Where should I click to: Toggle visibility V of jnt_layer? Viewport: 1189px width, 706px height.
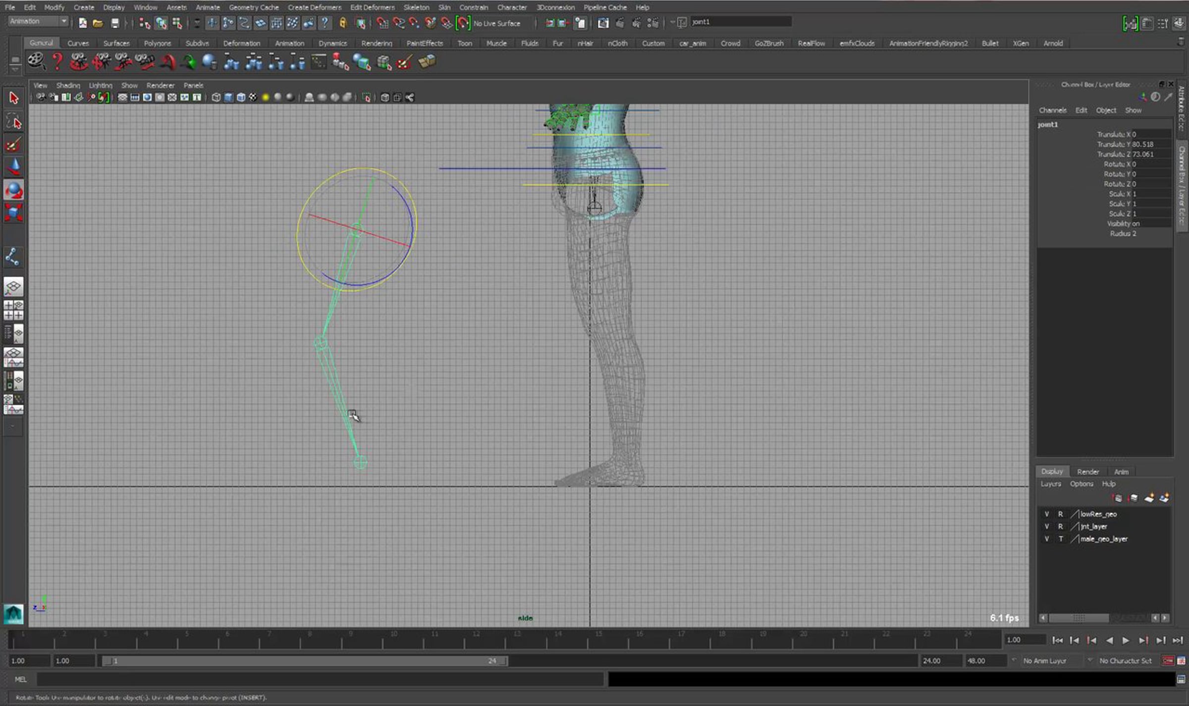[1046, 527]
